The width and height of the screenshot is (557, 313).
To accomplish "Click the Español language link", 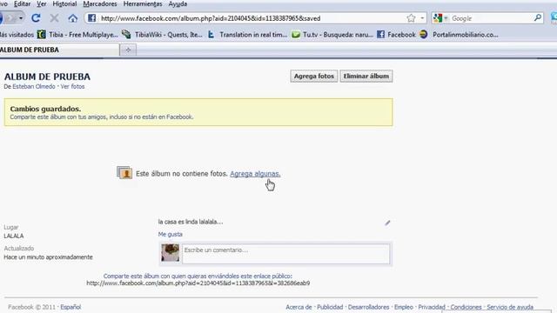I will point(70,307).
